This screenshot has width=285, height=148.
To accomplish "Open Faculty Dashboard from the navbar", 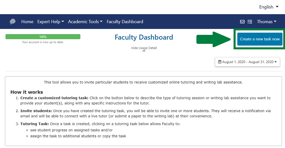I will pos(125,22).
